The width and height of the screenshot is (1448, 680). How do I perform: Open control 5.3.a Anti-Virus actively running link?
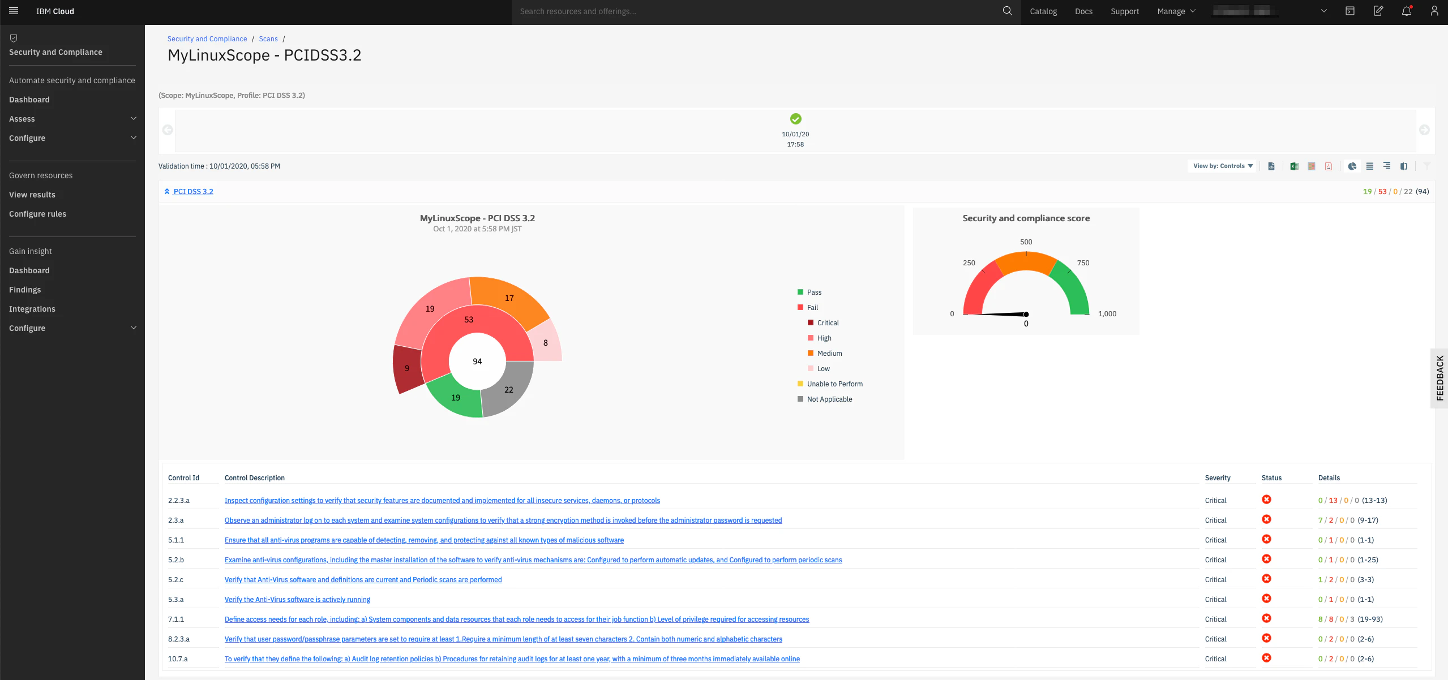297,599
